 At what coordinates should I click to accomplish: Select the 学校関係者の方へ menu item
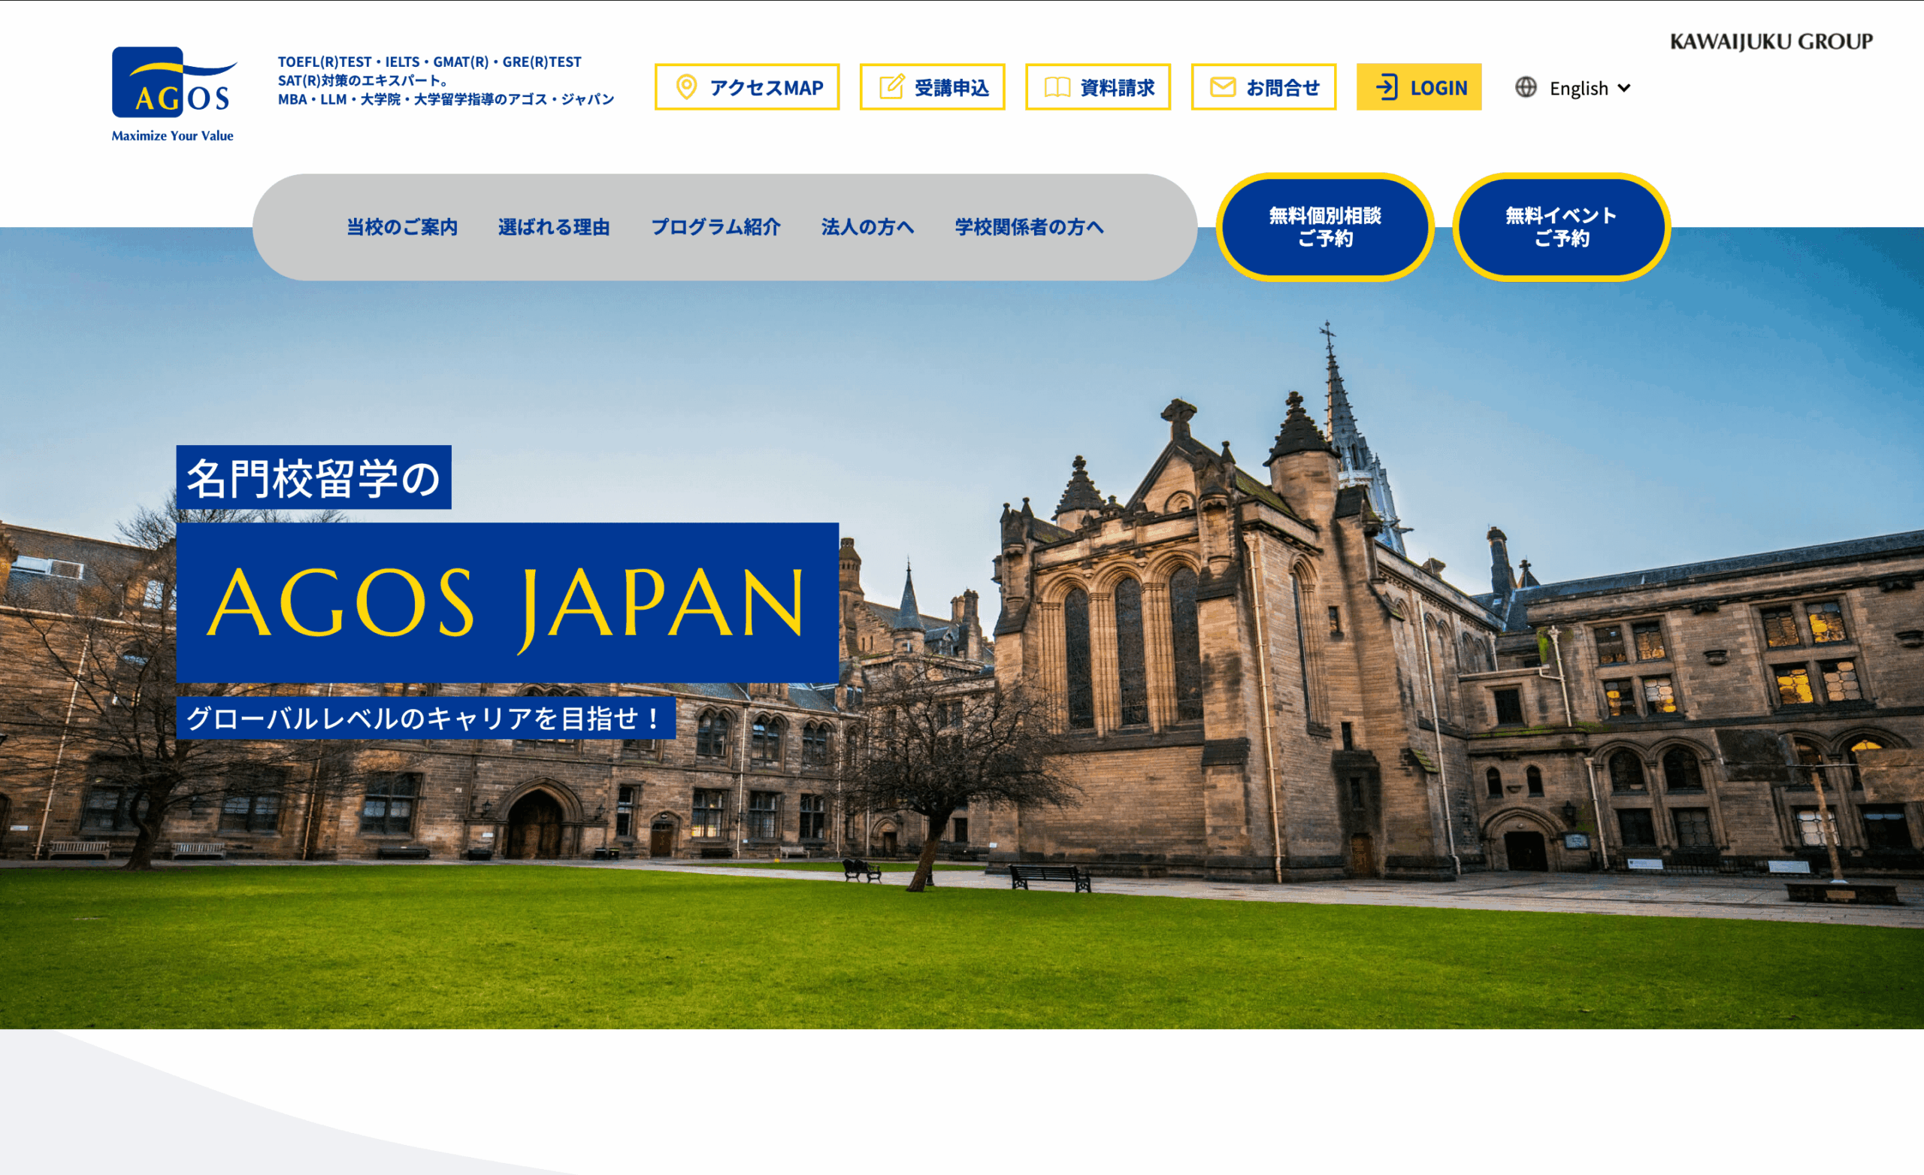coord(1028,227)
